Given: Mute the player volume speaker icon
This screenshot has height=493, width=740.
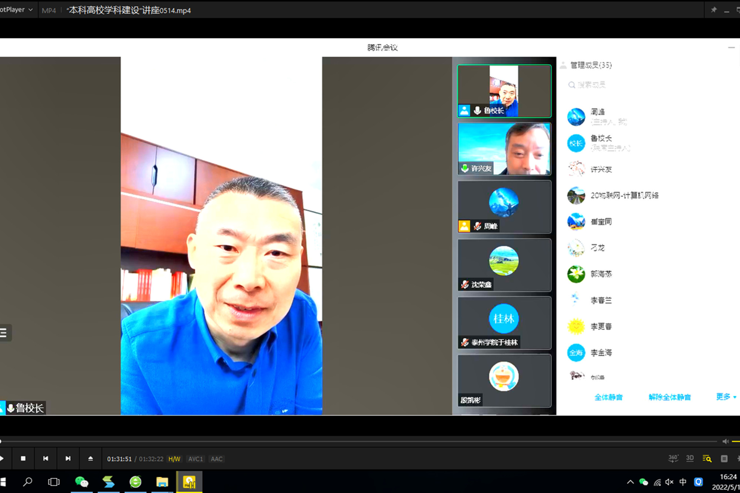Looking at the screenshot, I should pyautogui.click(x=725, y=441).
